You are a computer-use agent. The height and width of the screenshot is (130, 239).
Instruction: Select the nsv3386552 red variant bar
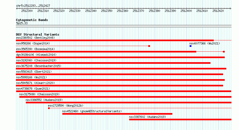pos(129,103)
